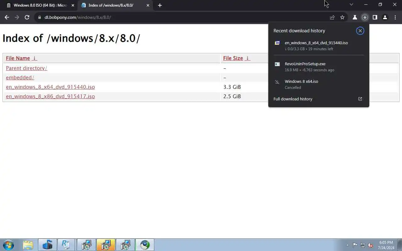Open the side panel icon

point(375,17)
